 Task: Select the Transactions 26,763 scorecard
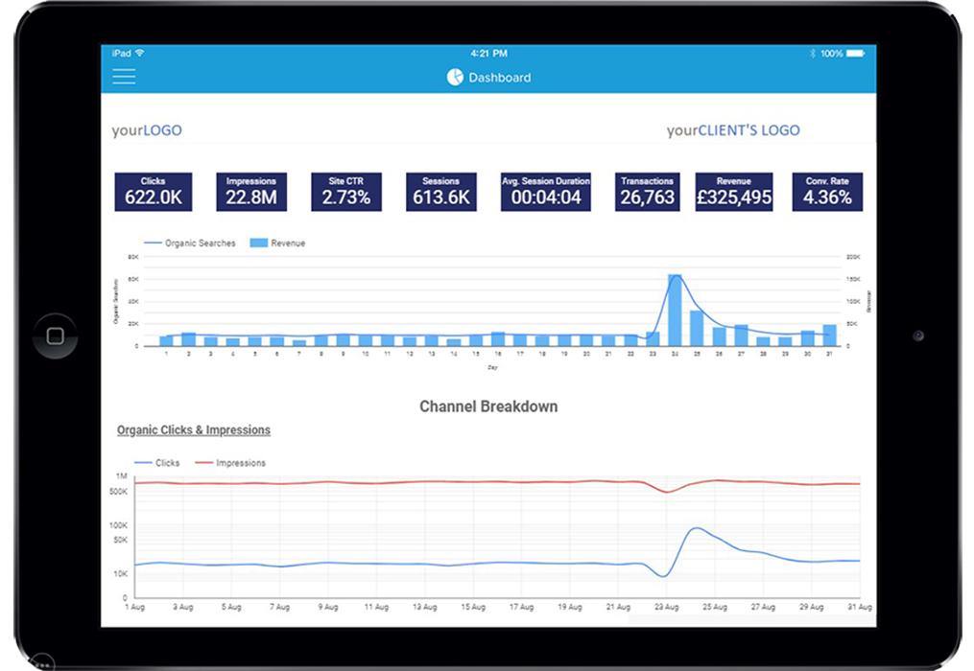[x=648, y=192]
